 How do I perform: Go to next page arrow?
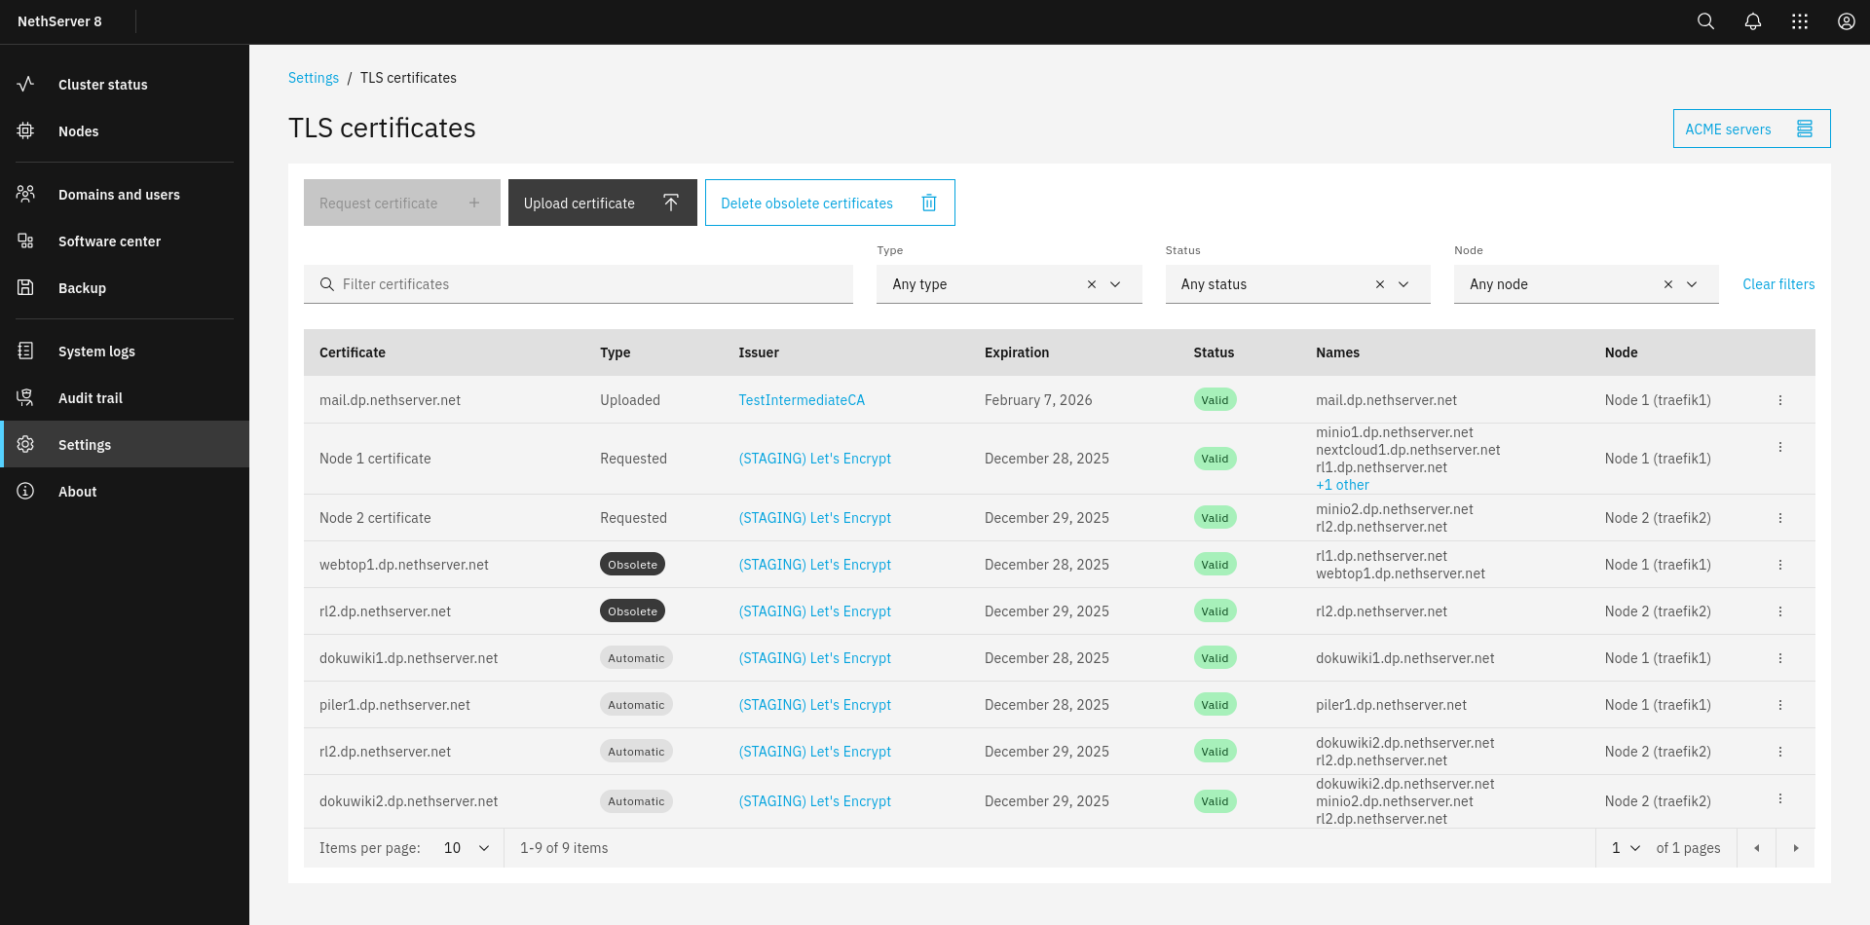coord(1795,848)
